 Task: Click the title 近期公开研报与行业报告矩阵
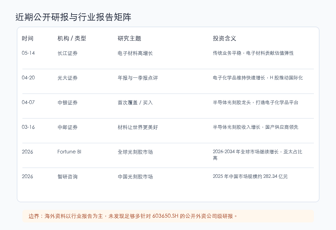click(x=73, y=17)
